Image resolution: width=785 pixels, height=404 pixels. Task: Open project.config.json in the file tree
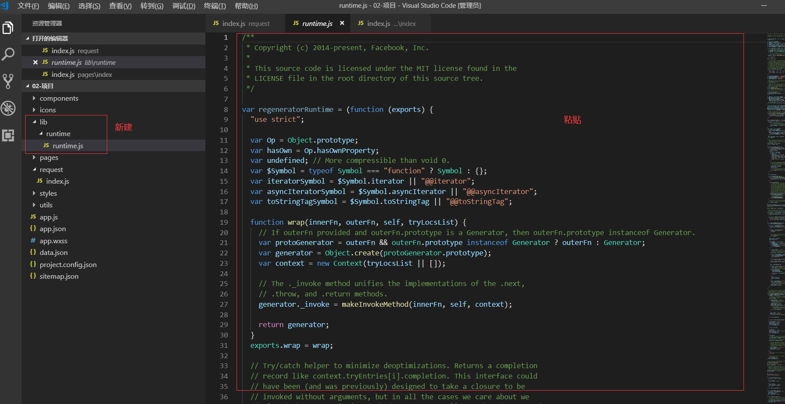coord(68,264)
